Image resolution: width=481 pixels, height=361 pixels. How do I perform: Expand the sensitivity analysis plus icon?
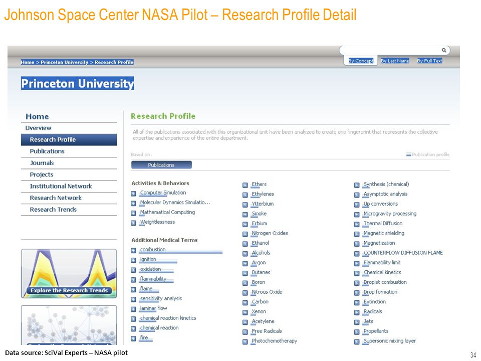133,300
